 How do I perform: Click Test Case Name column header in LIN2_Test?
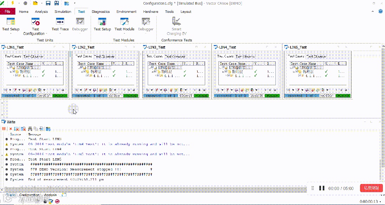pyautogui.click(x=93, y=63)
